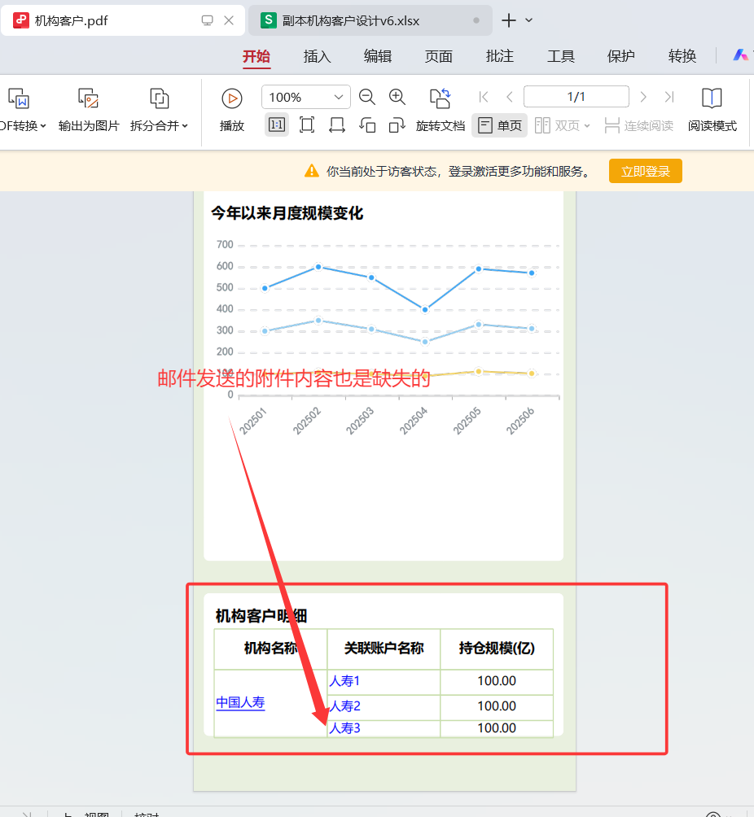Click the warning icon in the visitor banner
Screen dimensions: 754x817
coord(312,171)
